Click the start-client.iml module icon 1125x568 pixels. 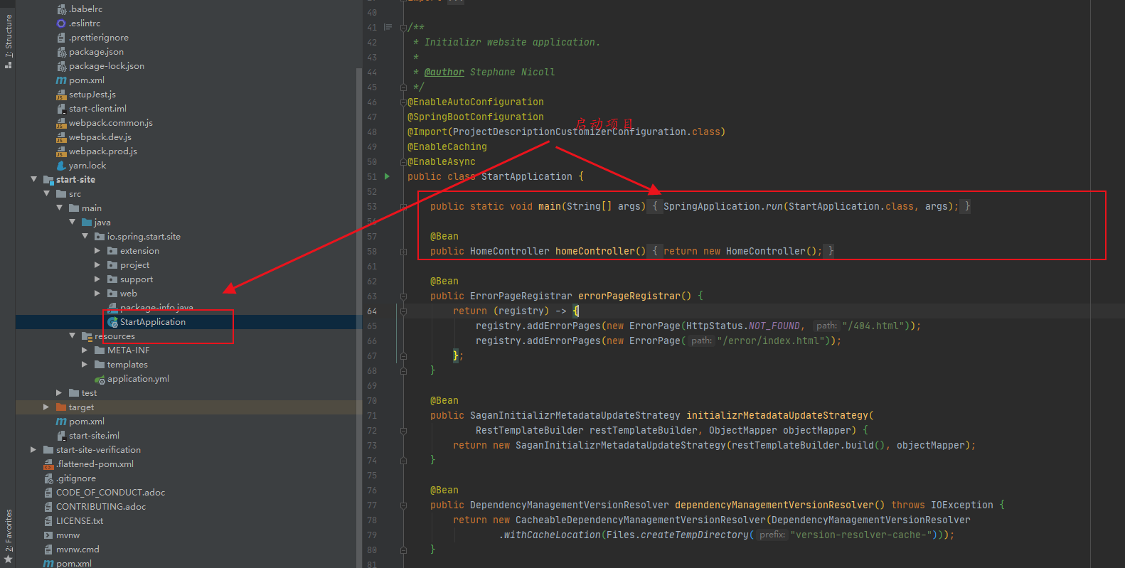(61, 109)
